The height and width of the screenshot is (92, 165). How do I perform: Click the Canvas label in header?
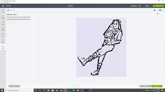8,6
